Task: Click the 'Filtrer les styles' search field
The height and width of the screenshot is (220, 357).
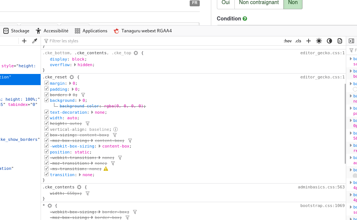Action: (x=149, y=41)
